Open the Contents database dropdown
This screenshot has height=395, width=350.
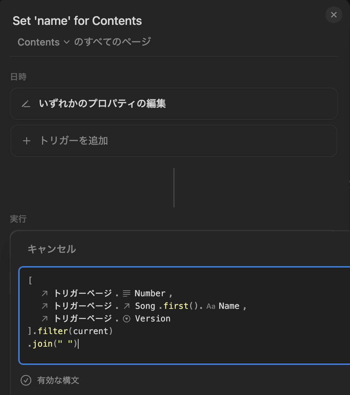(x=43, y=42)
